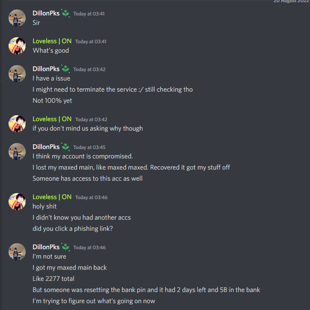Select message 'Like 2277 total'
This screenshot has width=310, height=310.
[x=54, y=279]
